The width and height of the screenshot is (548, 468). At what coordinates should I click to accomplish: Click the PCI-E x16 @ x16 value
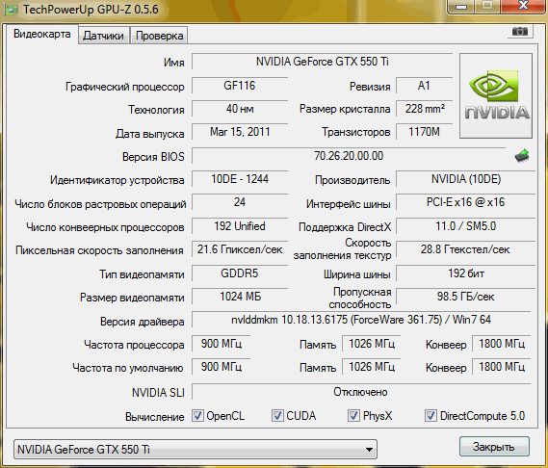click(465, 202)
